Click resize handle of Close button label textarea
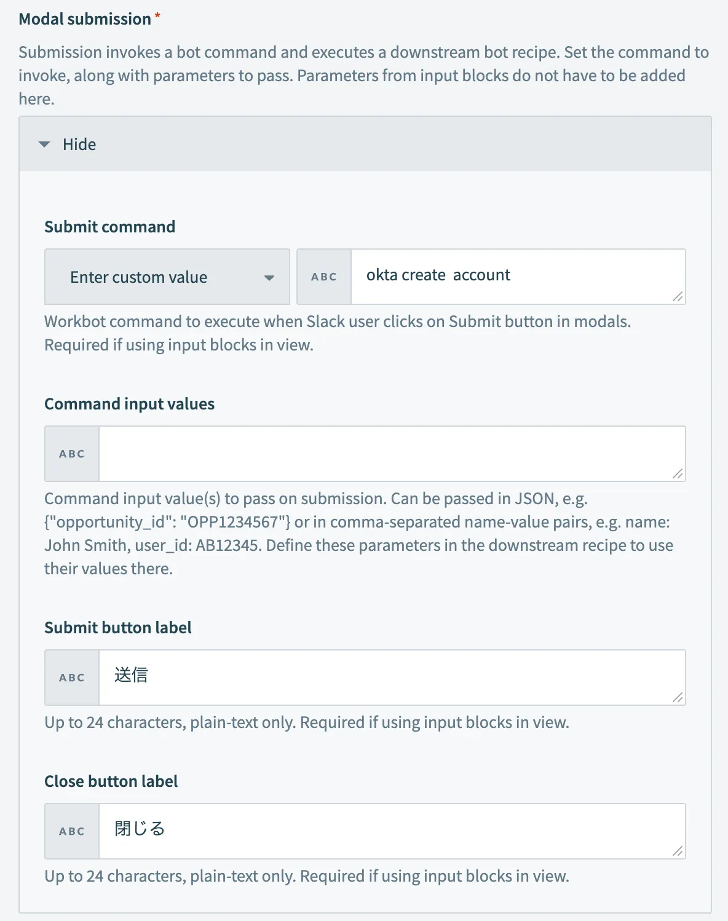728x921 pixels. pyautogui.click(x=678, y=851)
